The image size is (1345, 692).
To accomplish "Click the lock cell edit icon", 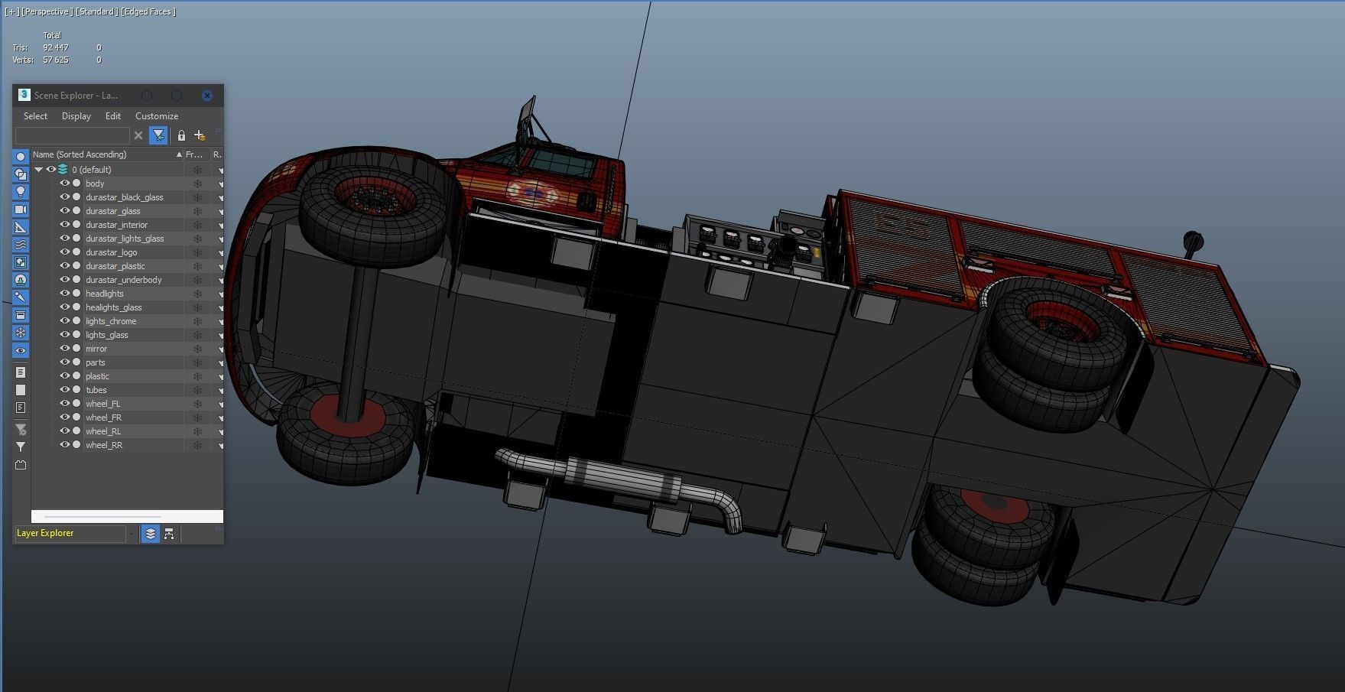I will 181,135.
